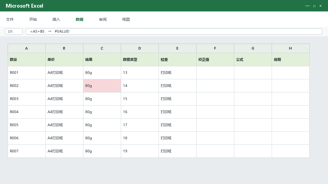Click the 公式 header cell
This screenshot has height=184, width=328.
(x=253, y=59)
